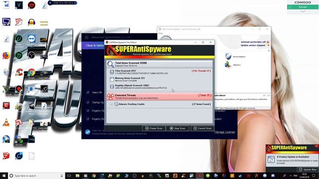319x179 pixels.
Task: Click the Advanced SystemCare vote badge icon
Action: pyautogui.click(x=88, y=132)
